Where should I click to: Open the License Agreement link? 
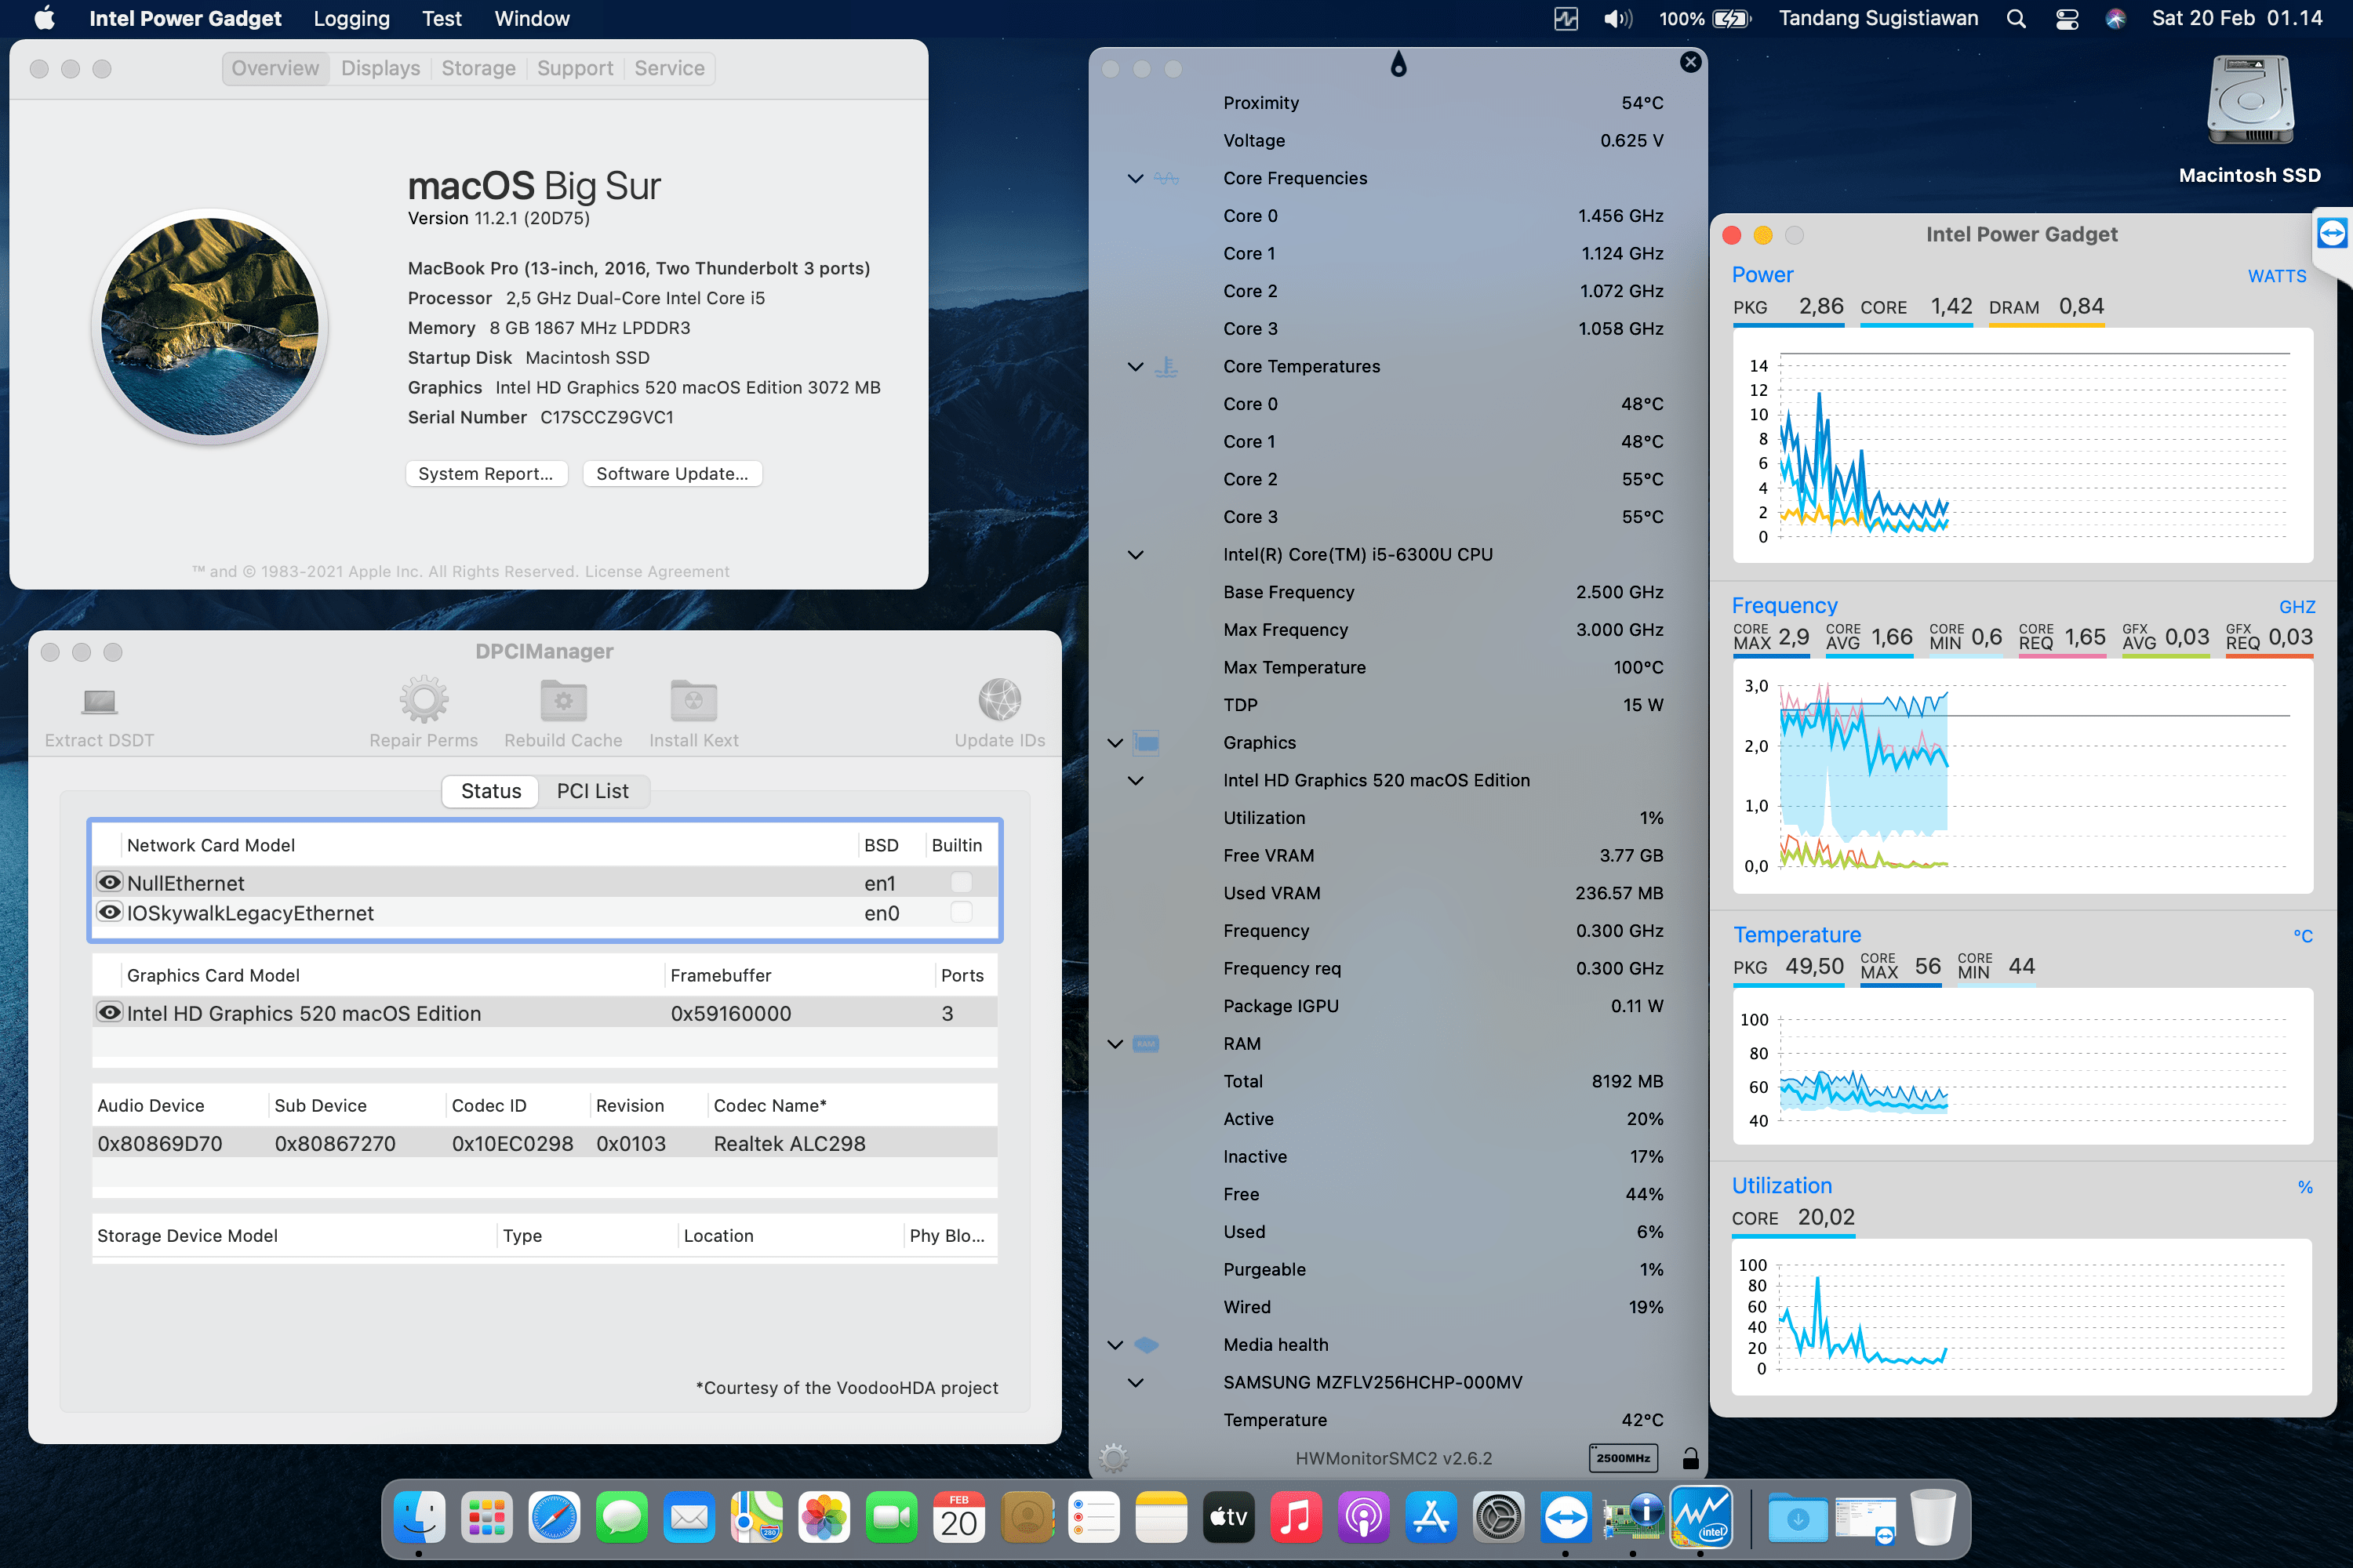pyautogui.click(x=656, y=571)
